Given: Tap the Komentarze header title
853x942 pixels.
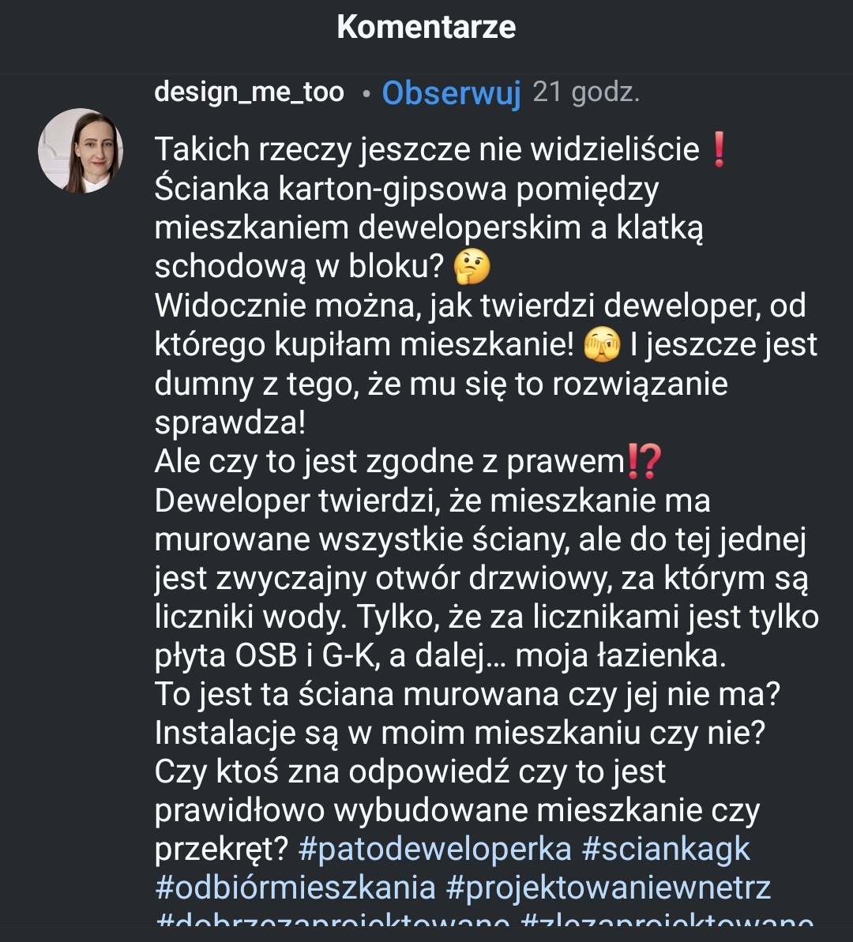Looking at the screenshot, I should (x=426, y=27).
